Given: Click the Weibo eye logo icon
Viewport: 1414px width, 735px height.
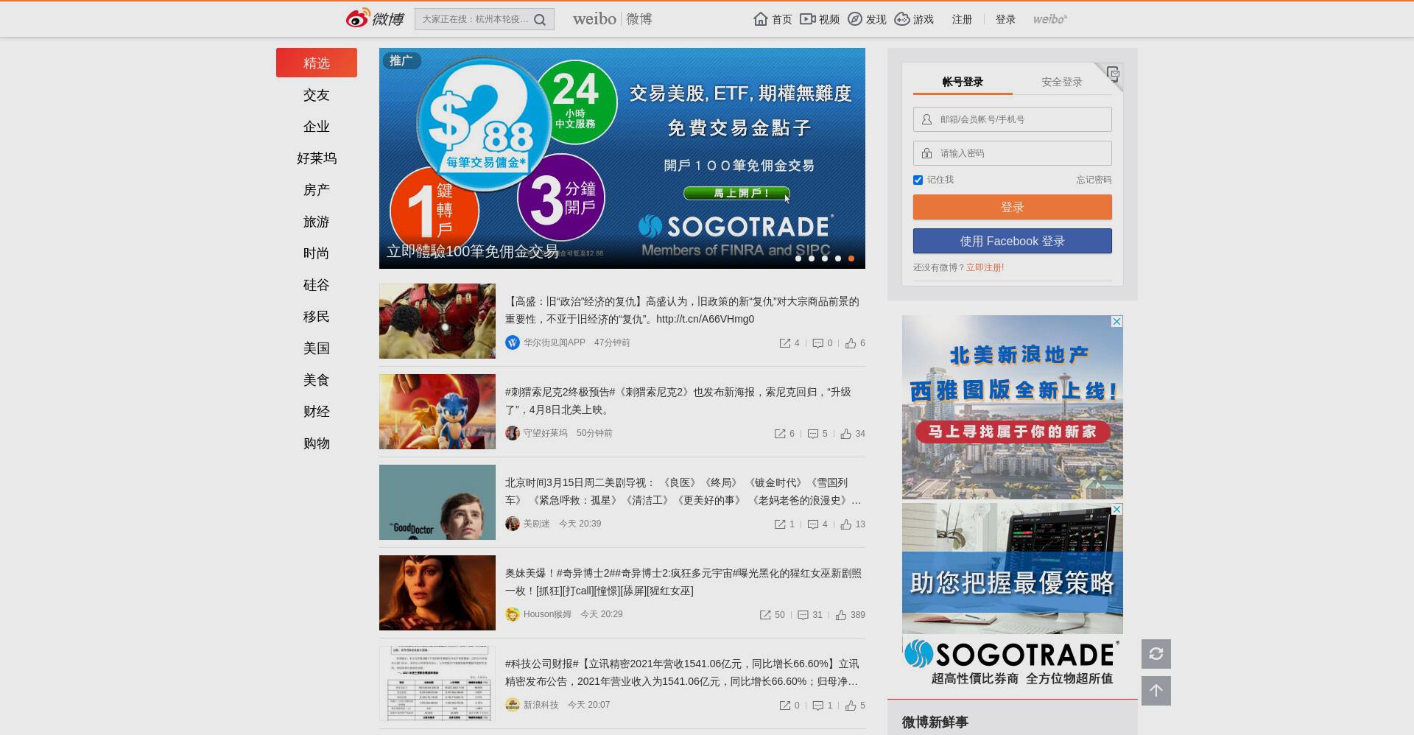Looking at the screenshot, I should click(x=358, y=18).
